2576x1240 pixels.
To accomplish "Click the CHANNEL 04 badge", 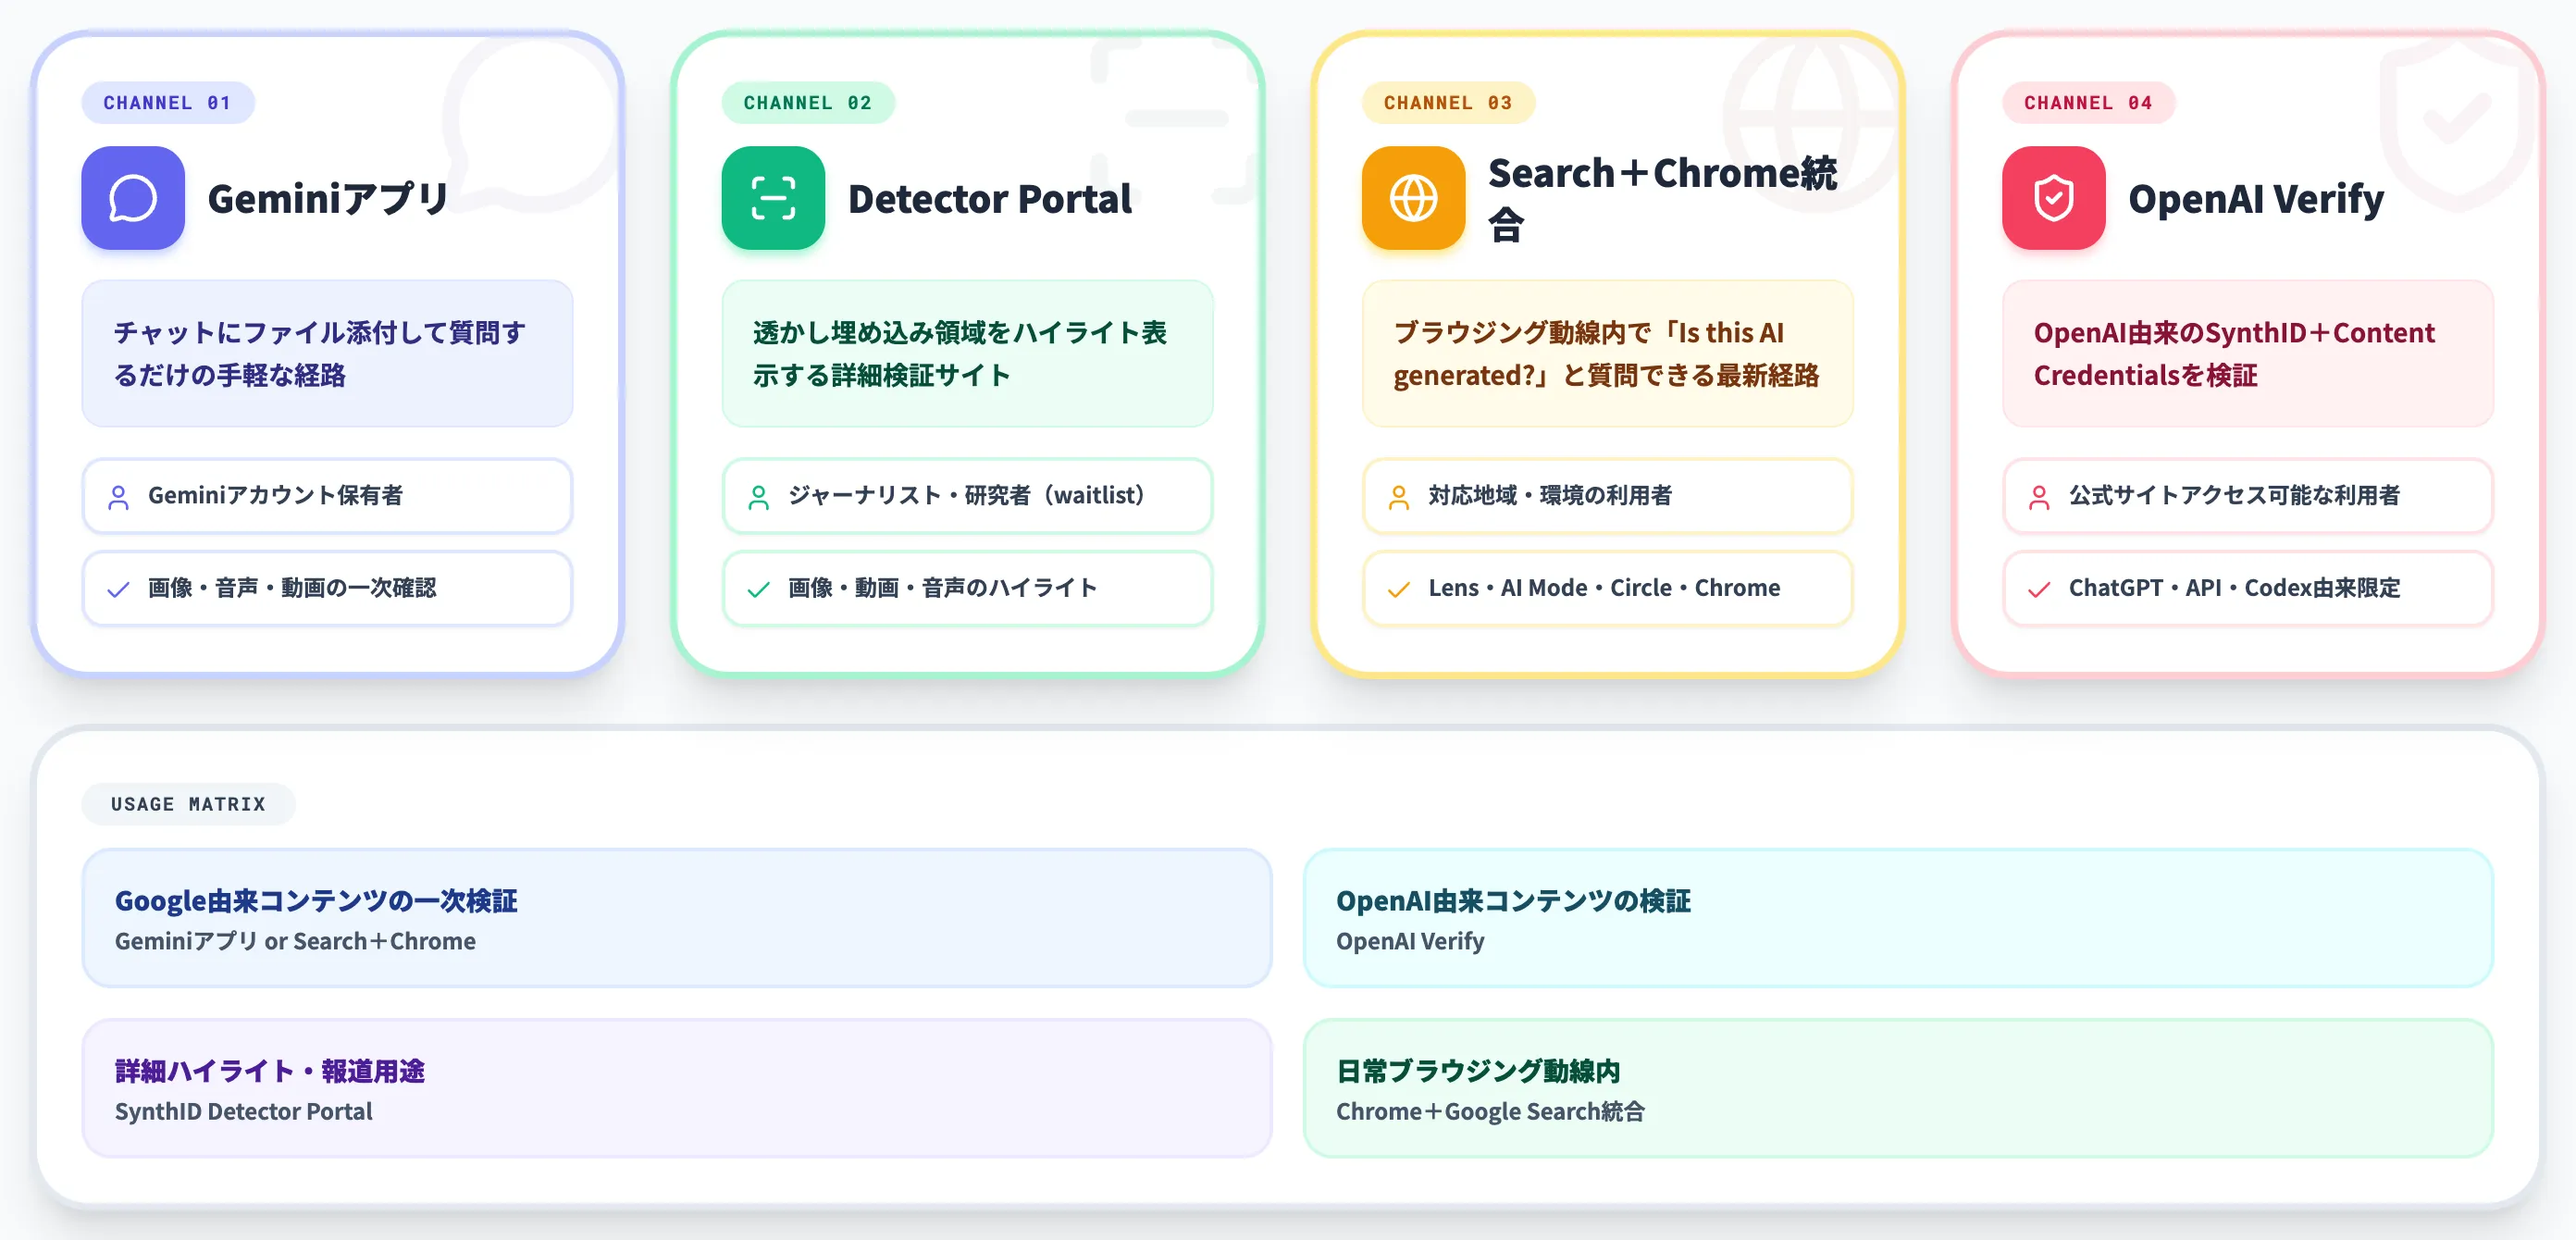I will click(x=2088, y=103).
